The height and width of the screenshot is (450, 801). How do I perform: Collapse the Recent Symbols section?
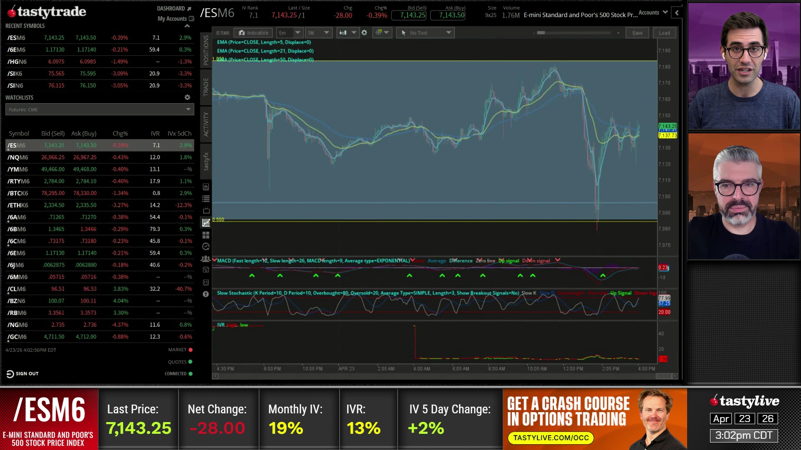tap(187, 26)
